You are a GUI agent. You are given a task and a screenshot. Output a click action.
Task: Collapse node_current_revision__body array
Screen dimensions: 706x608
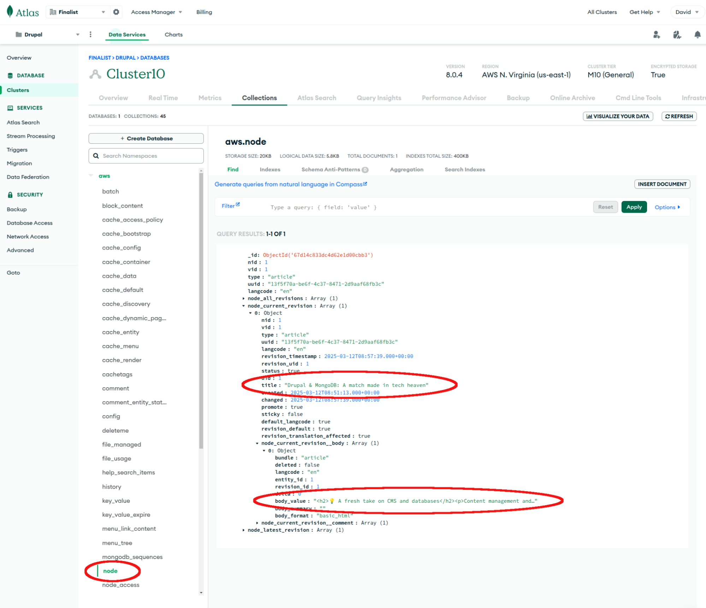point(257,443)
